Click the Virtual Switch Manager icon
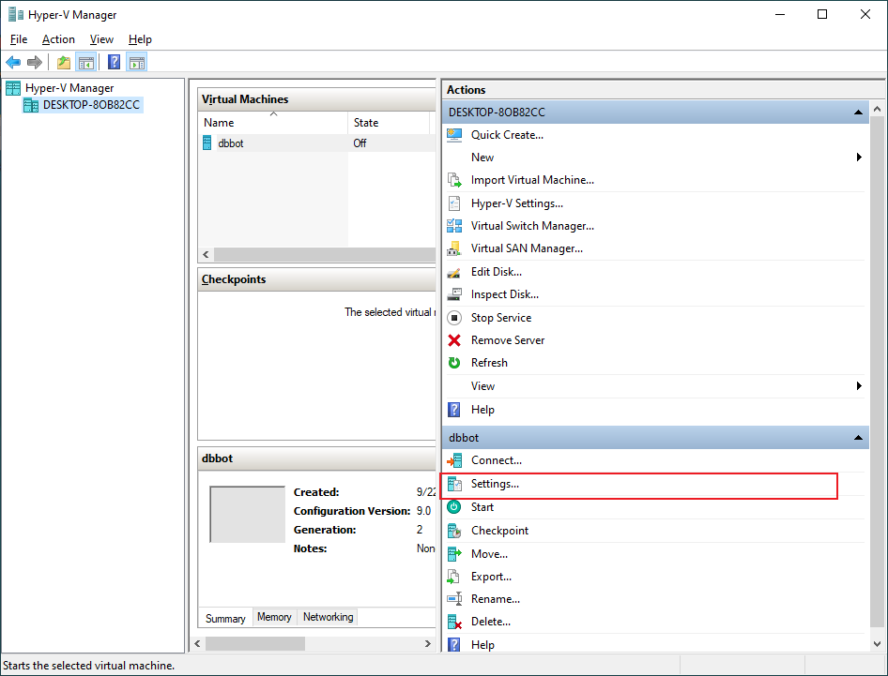Viewport: 888px width, 676px height. point(454,226)
